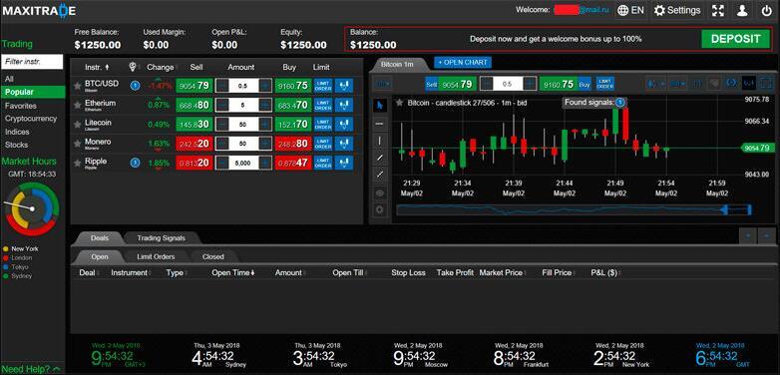This screenshot has width=780, height=375.
Task: Open the chart settings gear icon
Action: (x=380, y=209)
